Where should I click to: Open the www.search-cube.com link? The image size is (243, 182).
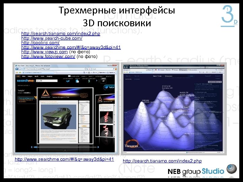[x=52, y=38]
